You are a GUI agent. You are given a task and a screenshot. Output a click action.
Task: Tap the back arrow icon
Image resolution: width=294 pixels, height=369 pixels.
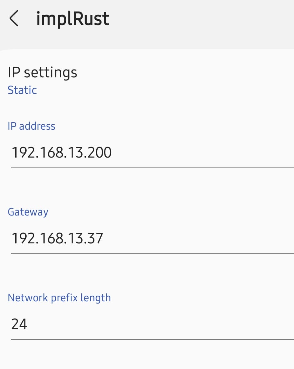click(14, 18)
